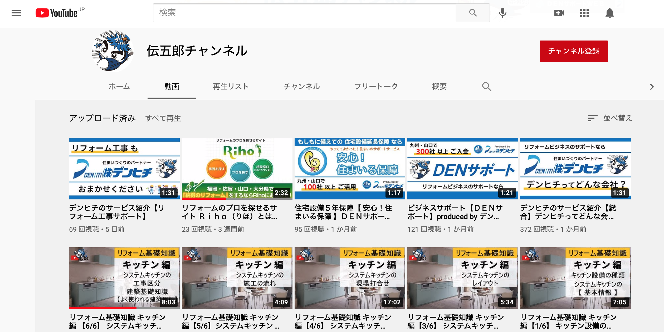Screen dimensions: 664x332
Task: Open デンヒチってどんな会社？ thumbnail
Action: 575,169
